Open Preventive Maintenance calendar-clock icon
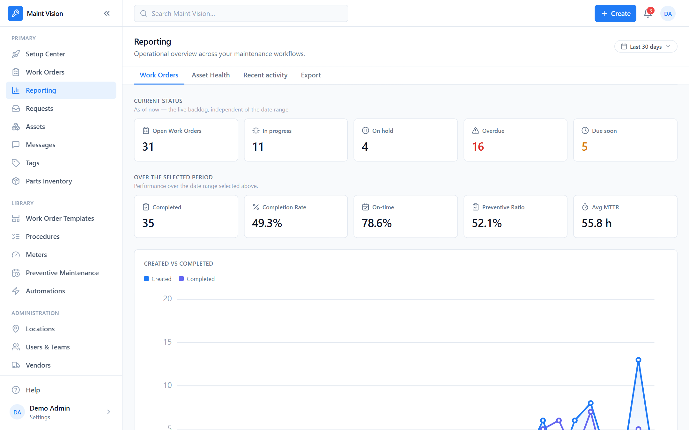This screenshot has width=689, height=430. click(x=16, y=273)
